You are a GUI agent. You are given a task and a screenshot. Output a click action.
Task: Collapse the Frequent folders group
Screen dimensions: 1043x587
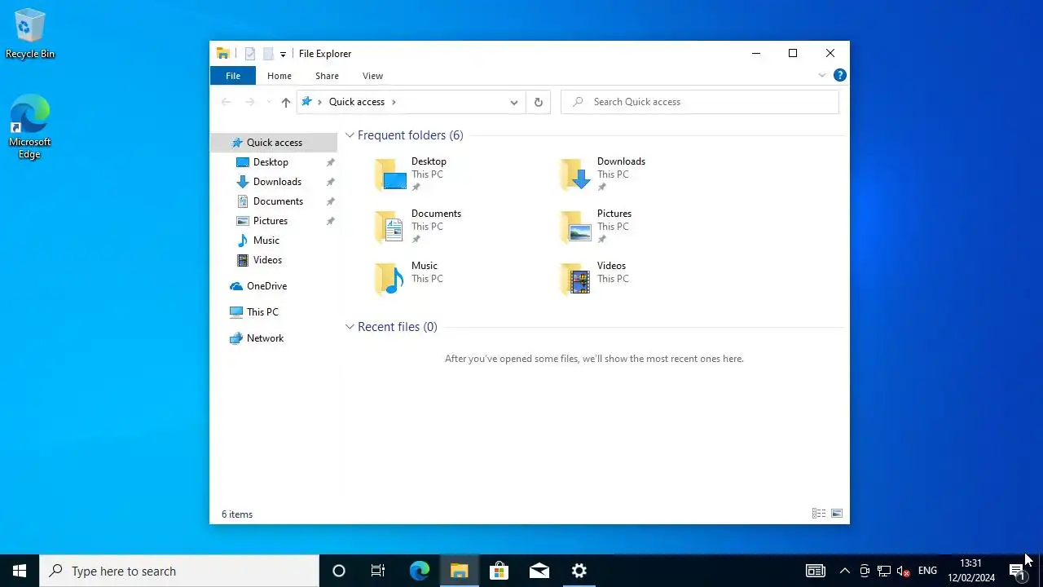[350, 135]
